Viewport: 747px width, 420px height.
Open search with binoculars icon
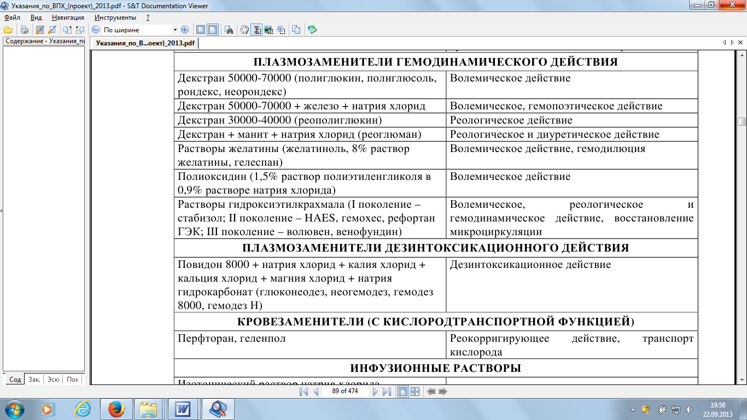(229, 30)
